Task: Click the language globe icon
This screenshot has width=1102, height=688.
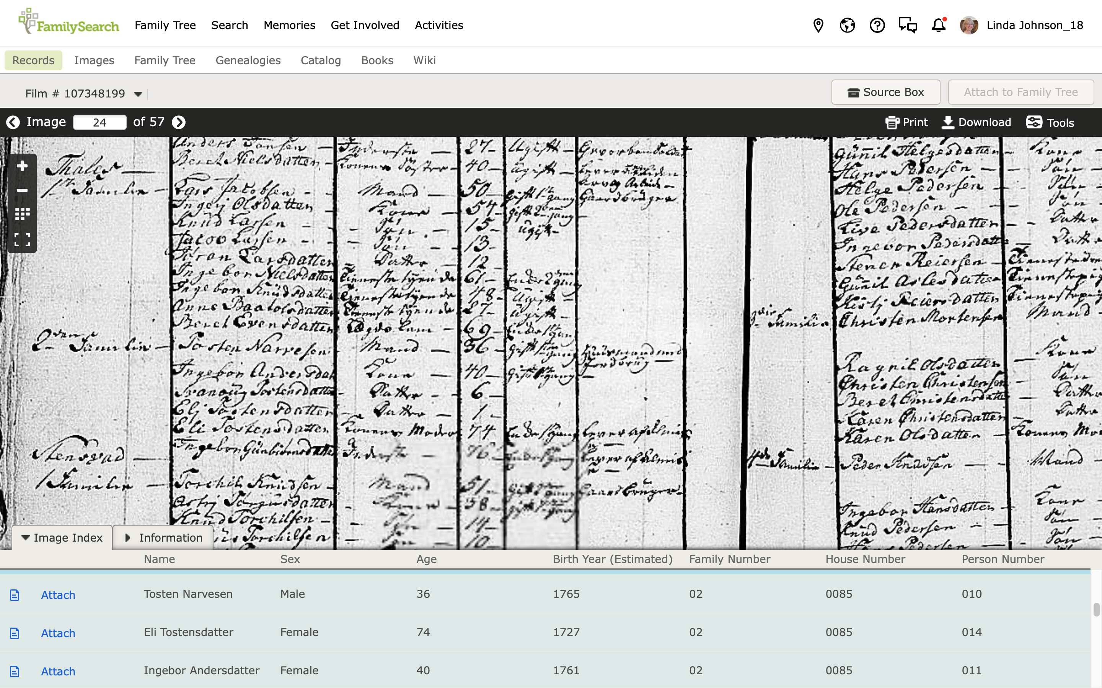Action: (847, 25)
